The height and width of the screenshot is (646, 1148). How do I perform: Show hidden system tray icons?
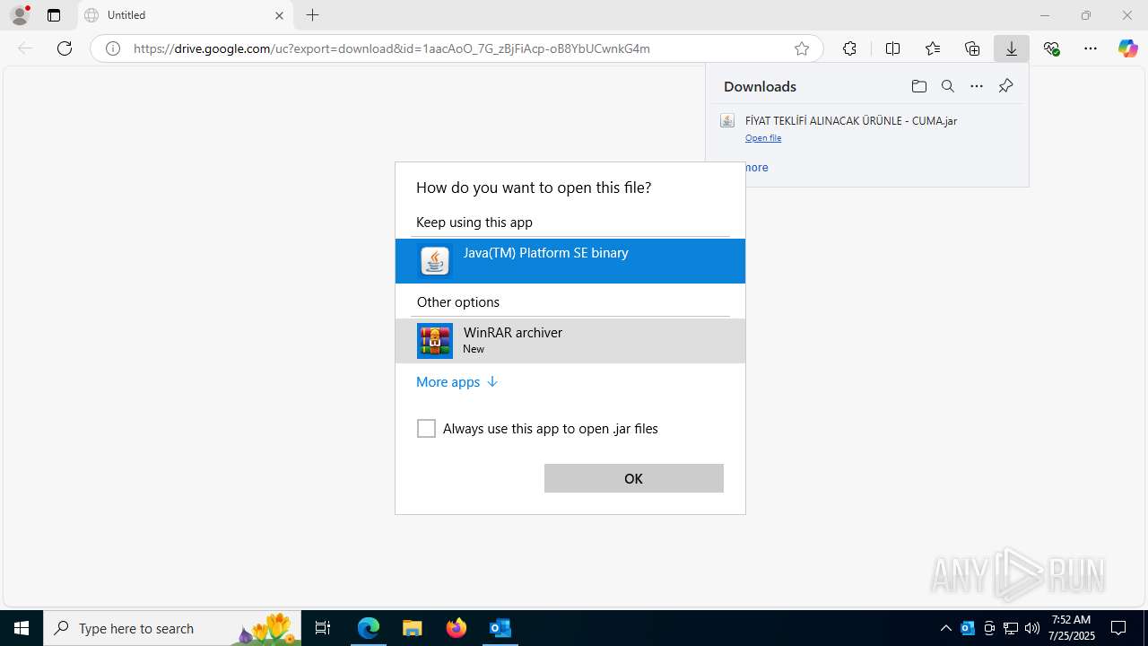[x=945, y=628]
